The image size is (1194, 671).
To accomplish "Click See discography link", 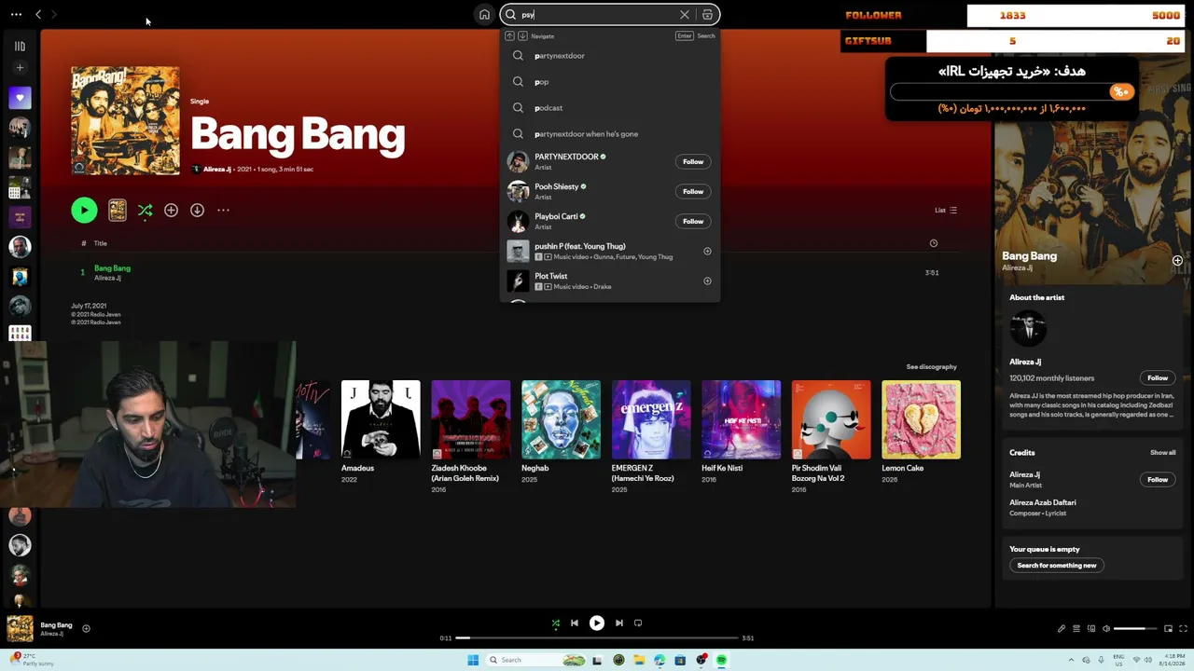I will click(931, 367).
